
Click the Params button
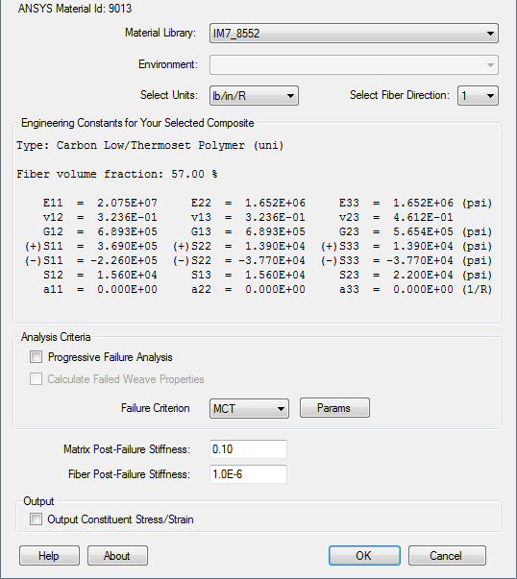point(334,408)
